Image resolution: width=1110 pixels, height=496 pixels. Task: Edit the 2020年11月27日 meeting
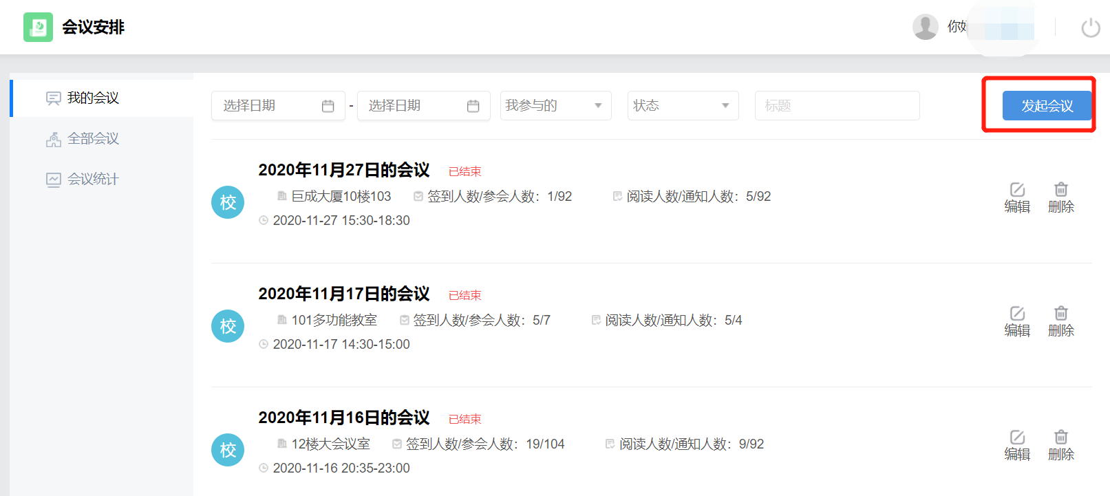click(x=1016, y=197)
